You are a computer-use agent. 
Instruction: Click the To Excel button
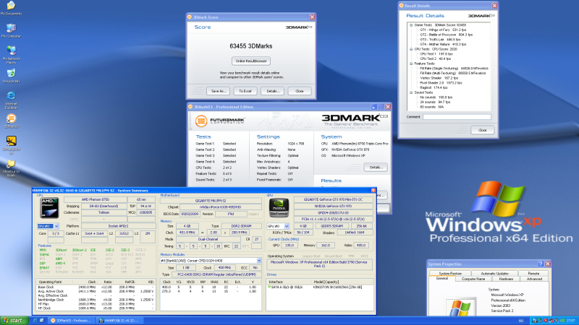click(245, 91)
